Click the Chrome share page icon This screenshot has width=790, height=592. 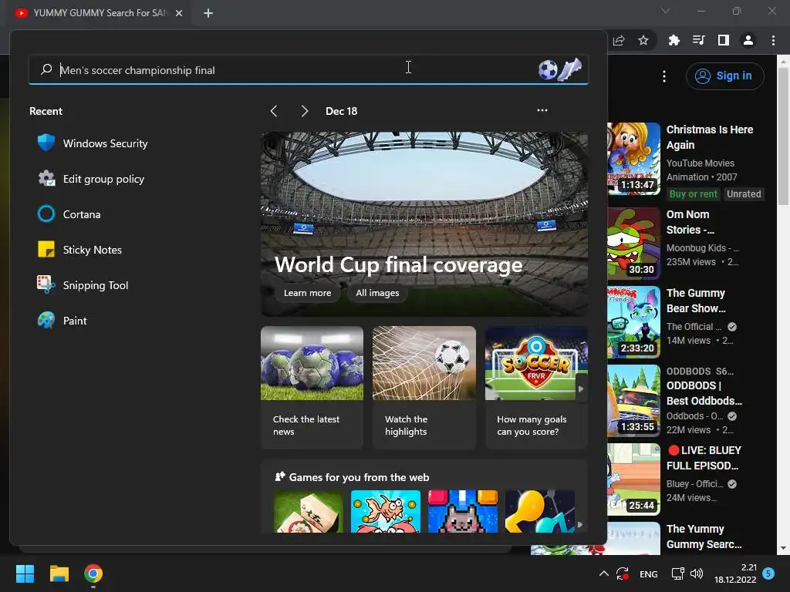click(619, 41)
